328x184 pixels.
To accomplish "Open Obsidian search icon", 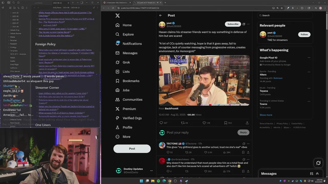I will 13,3.
